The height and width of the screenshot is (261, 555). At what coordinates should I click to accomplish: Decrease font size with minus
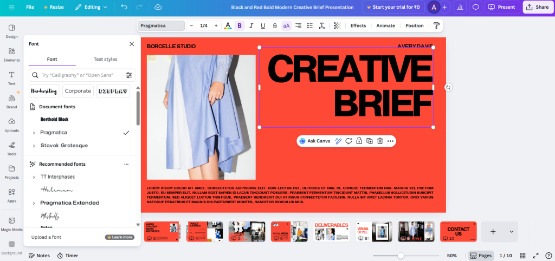(191, 25)
